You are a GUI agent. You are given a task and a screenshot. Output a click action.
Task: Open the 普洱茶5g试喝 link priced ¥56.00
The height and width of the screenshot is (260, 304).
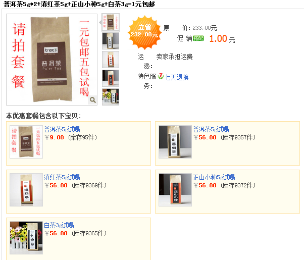[x=211, y=129]
